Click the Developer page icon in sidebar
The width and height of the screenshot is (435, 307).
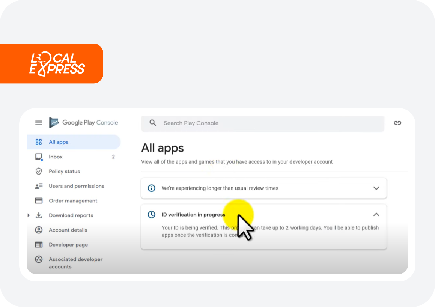point(39,244)
